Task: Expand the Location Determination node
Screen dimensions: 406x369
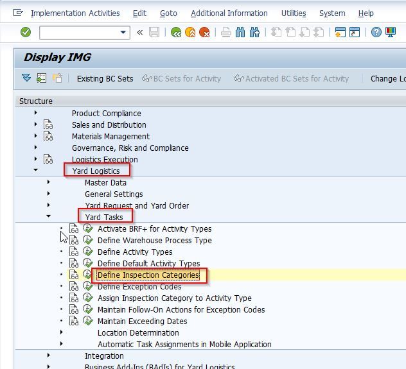Action: [x=62, y=332]
